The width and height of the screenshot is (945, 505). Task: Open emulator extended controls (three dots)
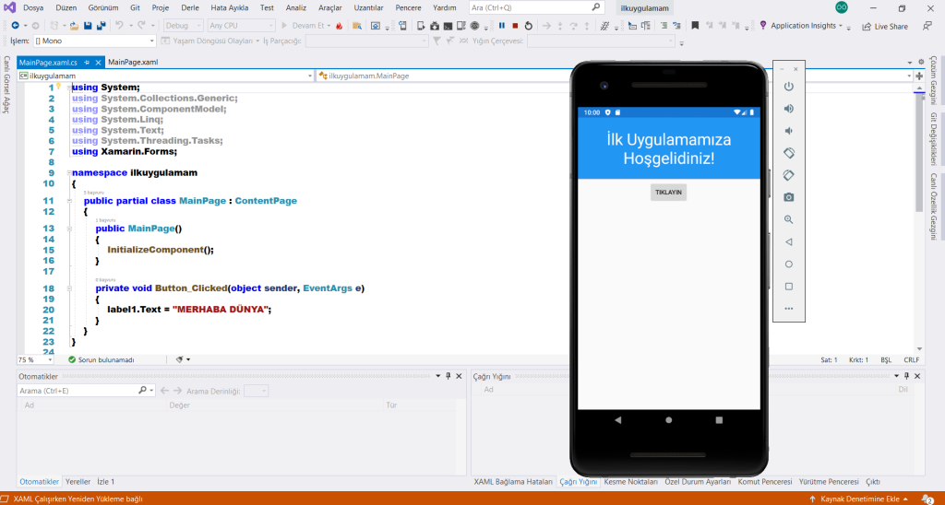pos(788,308)
